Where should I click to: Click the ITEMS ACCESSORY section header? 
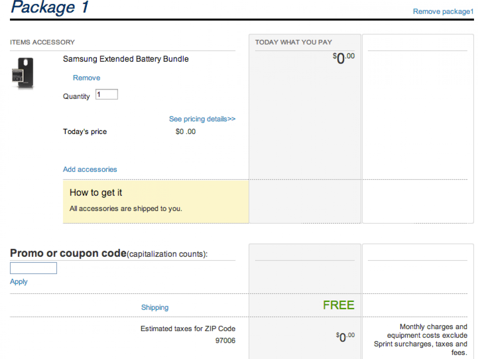click(42, 42)
